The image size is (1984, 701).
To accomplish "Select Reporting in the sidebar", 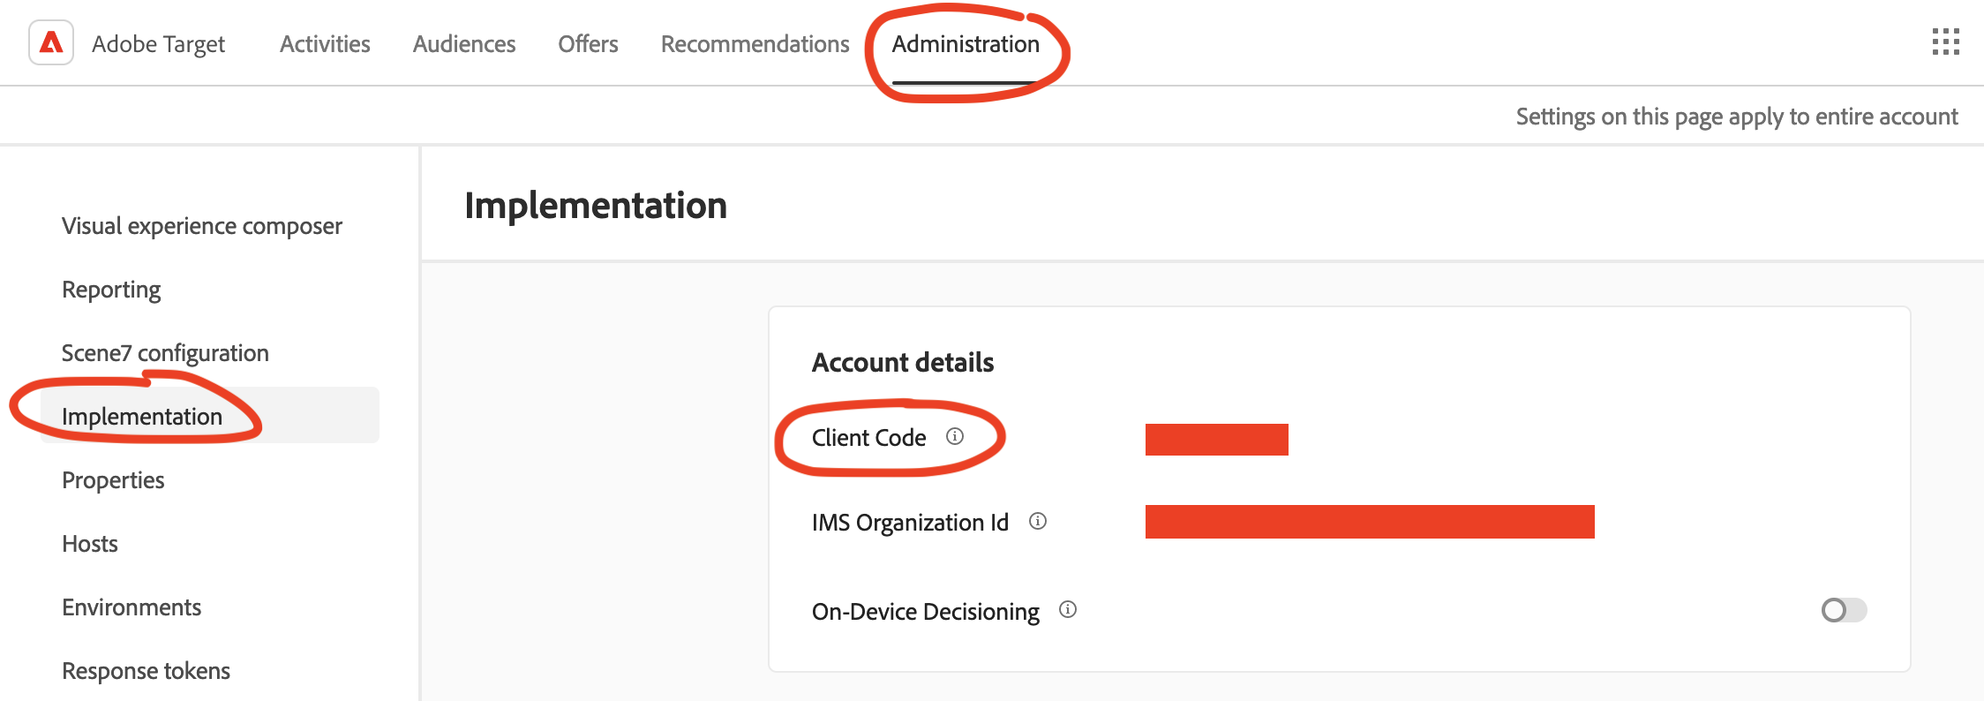I will [111, 290].
